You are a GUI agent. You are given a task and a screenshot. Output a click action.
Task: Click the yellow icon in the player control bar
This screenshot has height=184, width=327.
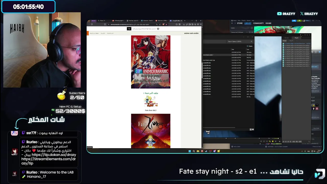pyautogui.click(x=273, y=141)
